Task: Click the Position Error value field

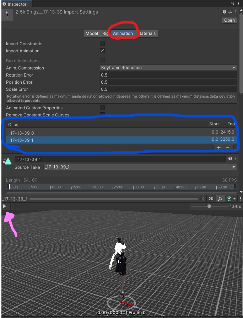Action: 168,82
